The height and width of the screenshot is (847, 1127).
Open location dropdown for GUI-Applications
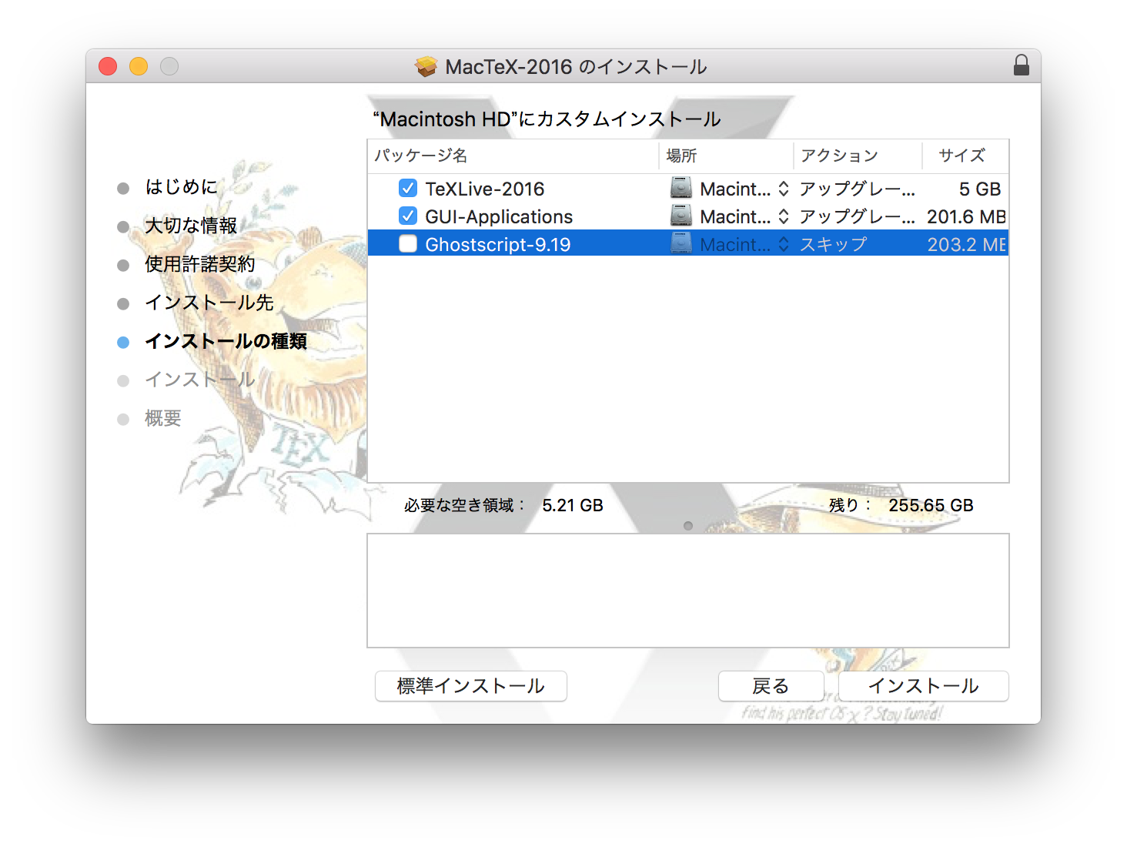pos(784,216)
